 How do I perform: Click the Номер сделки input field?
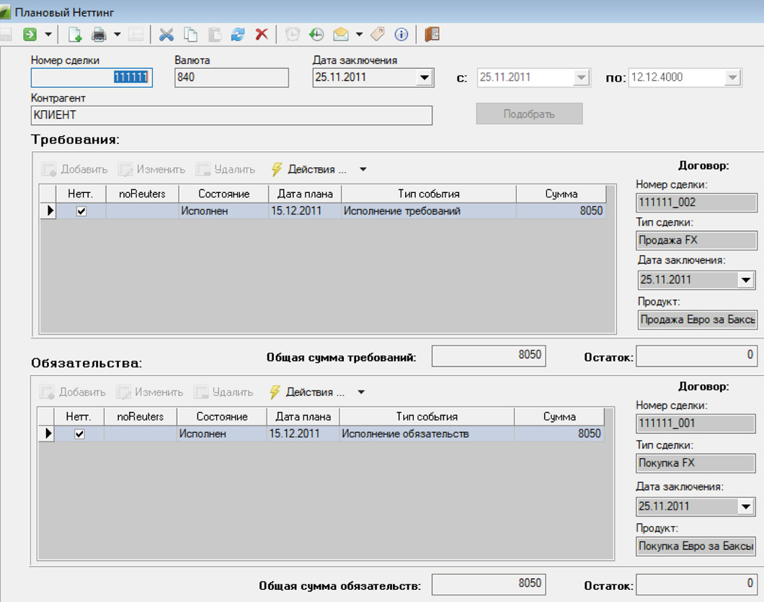tap(92, 78)
